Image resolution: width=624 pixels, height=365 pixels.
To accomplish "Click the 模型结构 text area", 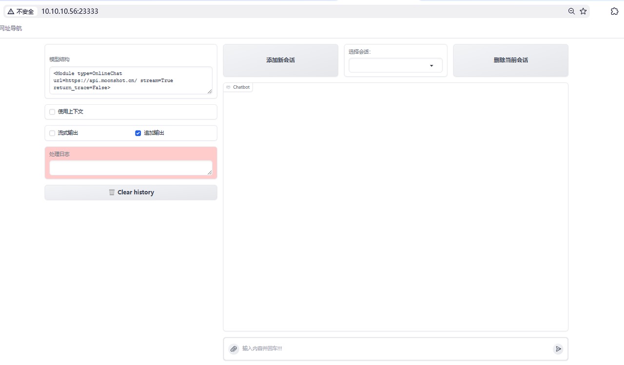I will point(131,80).
